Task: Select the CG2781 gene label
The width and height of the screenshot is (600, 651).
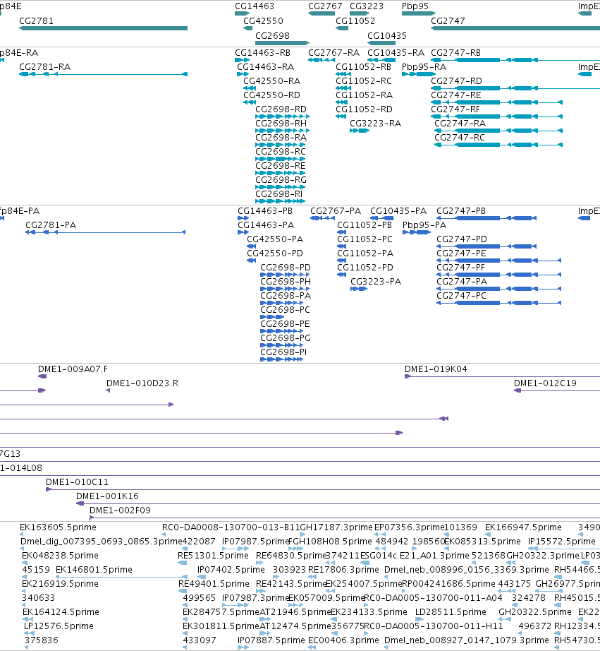Action: tap(36, 20)
